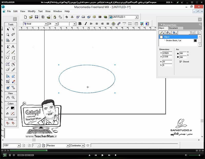The image size is (205, 159).
Task: Click the width (w) field showing 10
Action: [x=167, y=61]
